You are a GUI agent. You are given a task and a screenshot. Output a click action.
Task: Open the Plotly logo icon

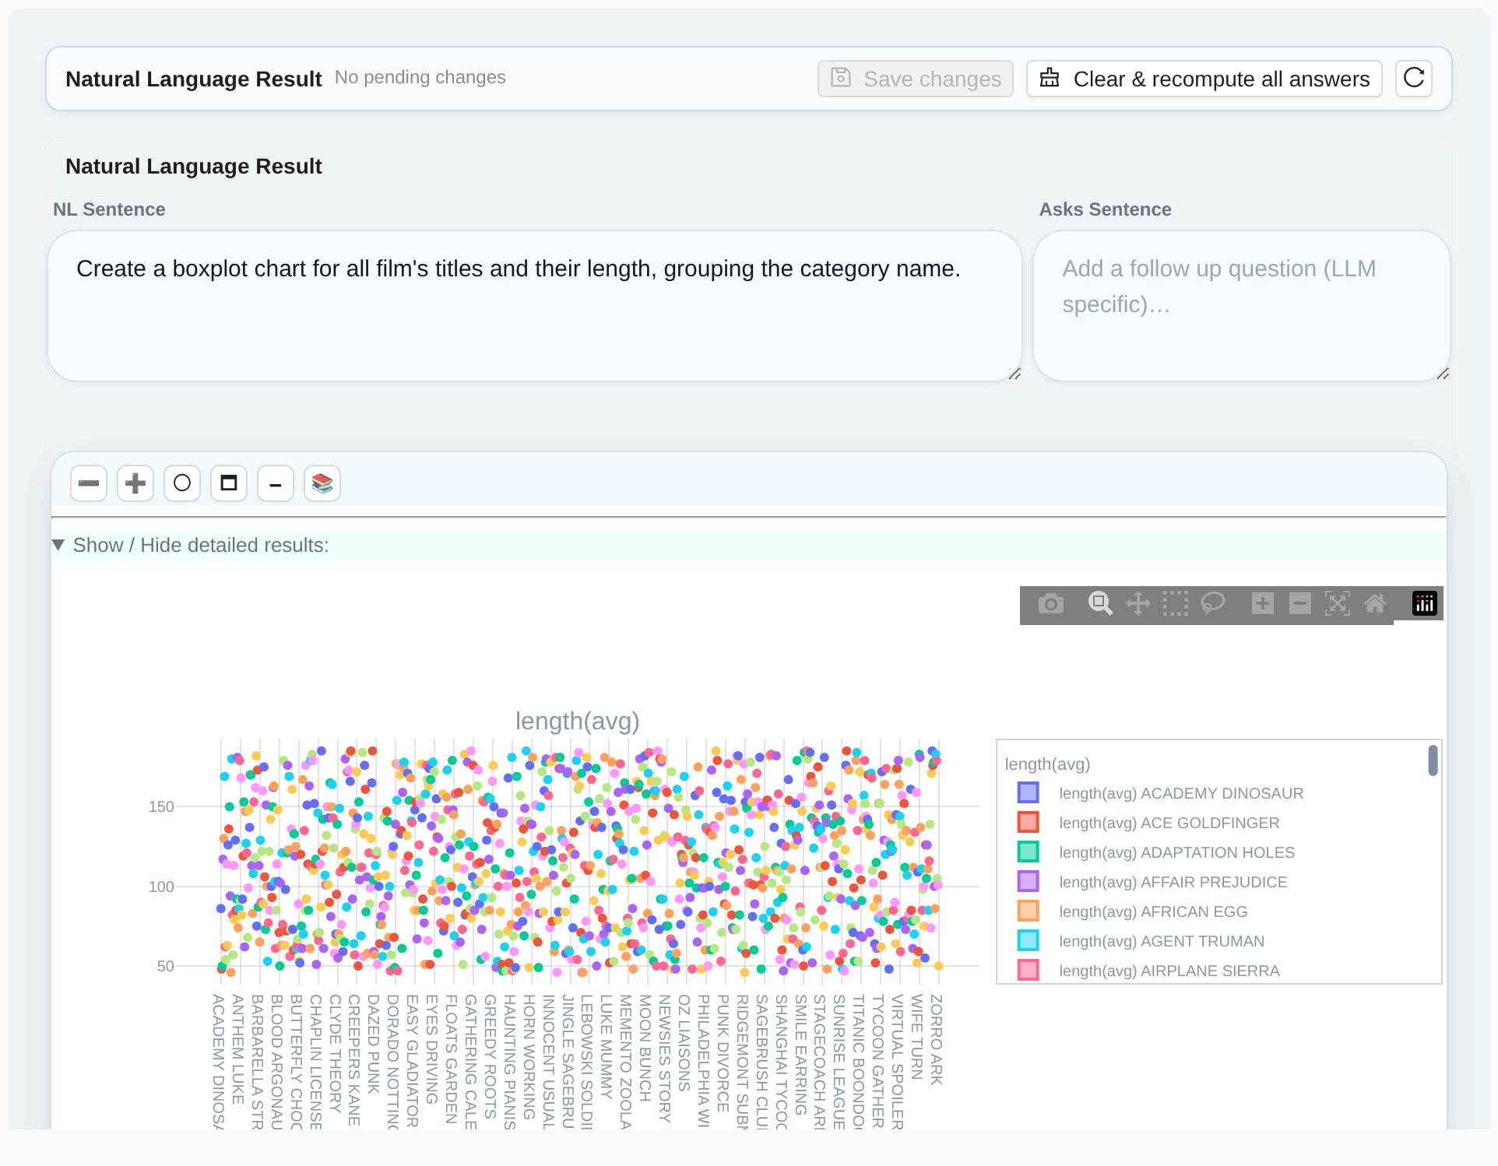click(1424, 603)
